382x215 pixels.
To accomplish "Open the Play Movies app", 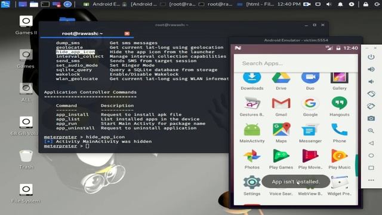I will tap(310, 159).
